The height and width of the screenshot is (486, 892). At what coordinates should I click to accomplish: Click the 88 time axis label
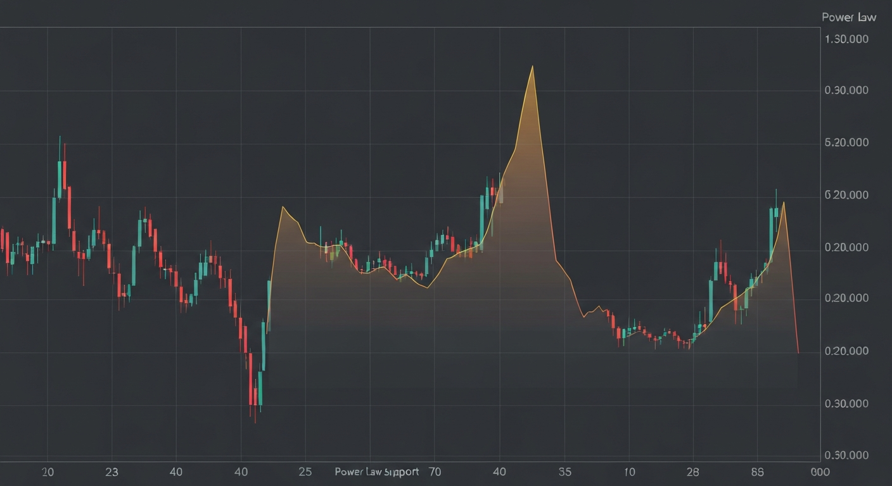tap(757, 471)
